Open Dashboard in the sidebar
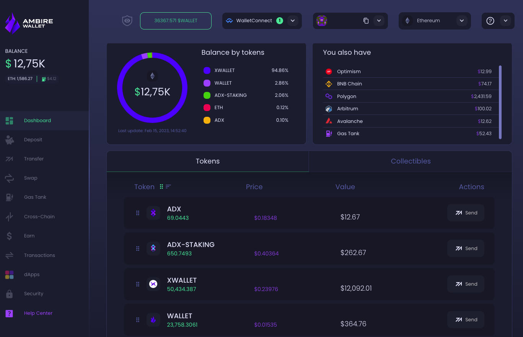This screenshot has height=337, width=523. click(44, 121)
